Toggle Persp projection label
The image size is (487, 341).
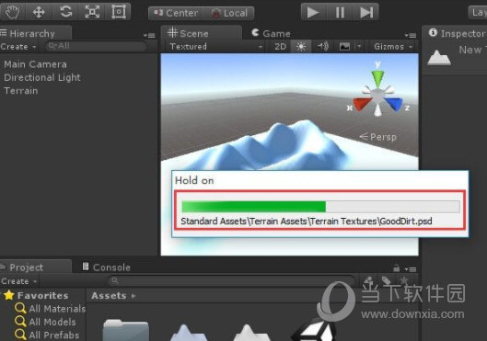tap(378, 137)
